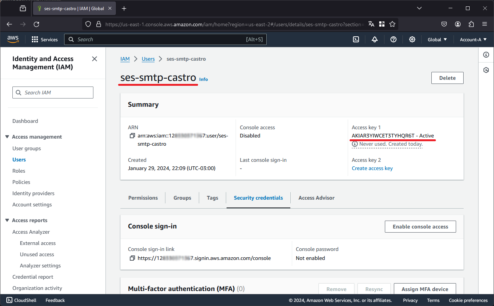Click the translate page icon in address bar
494x306 pixels.
coord(371,24)
